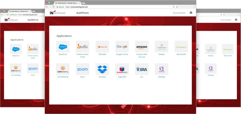
Task: Launch GoToMeeting tile in front window
Action: point(63,69)
